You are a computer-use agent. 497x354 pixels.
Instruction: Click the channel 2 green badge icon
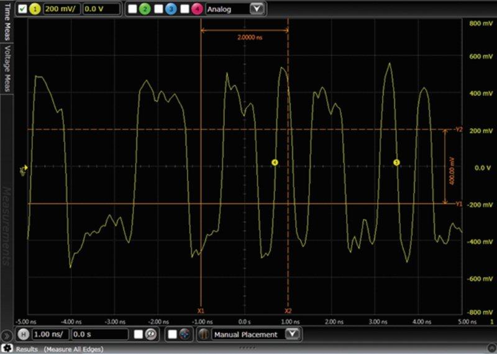(144, 9)
